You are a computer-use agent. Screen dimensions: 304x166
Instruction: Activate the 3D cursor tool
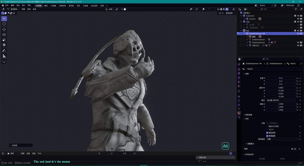pos(4,24)
